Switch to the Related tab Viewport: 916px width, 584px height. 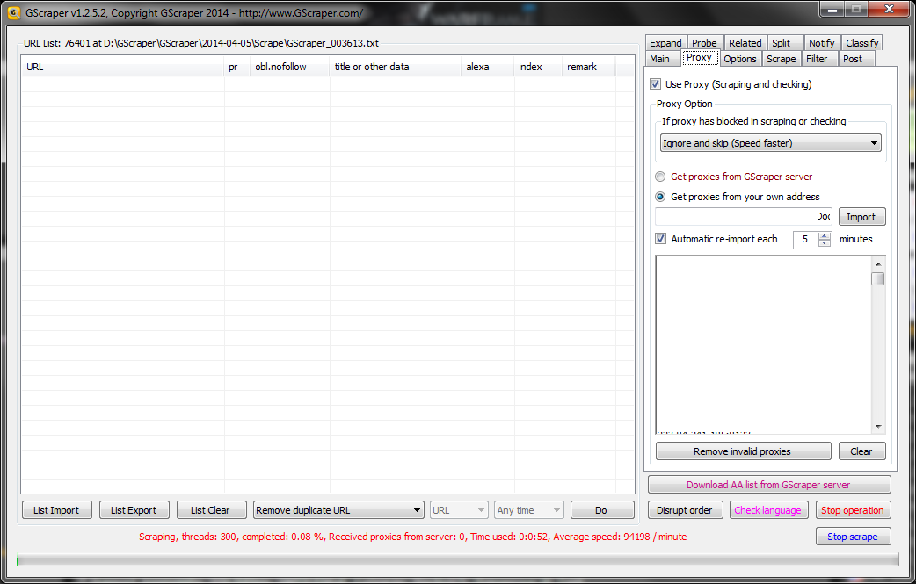[745, 42]
